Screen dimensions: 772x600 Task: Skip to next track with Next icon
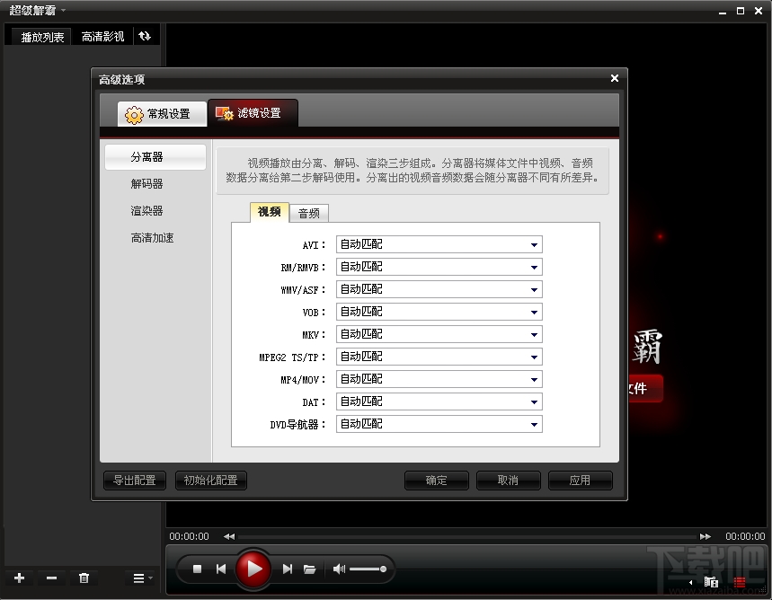click(287, 568)
